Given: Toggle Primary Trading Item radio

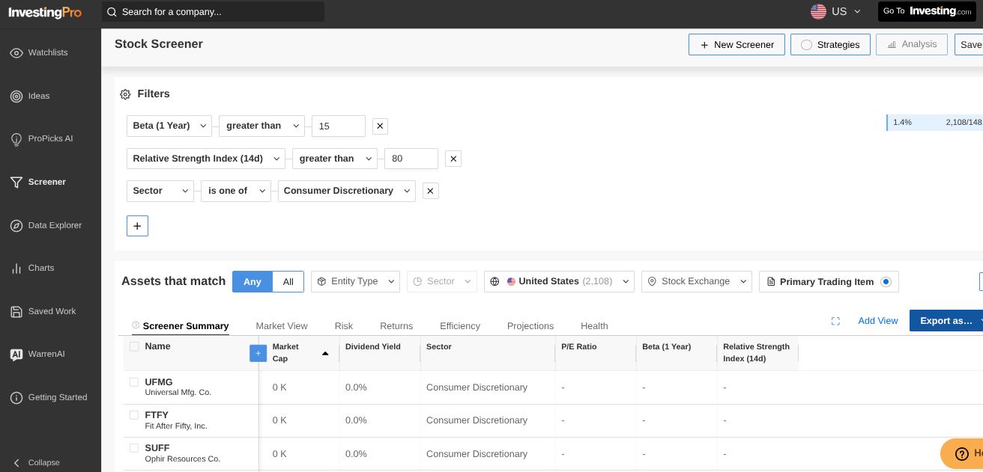Looking at the screenshot, I should click(x=886, y=281).
